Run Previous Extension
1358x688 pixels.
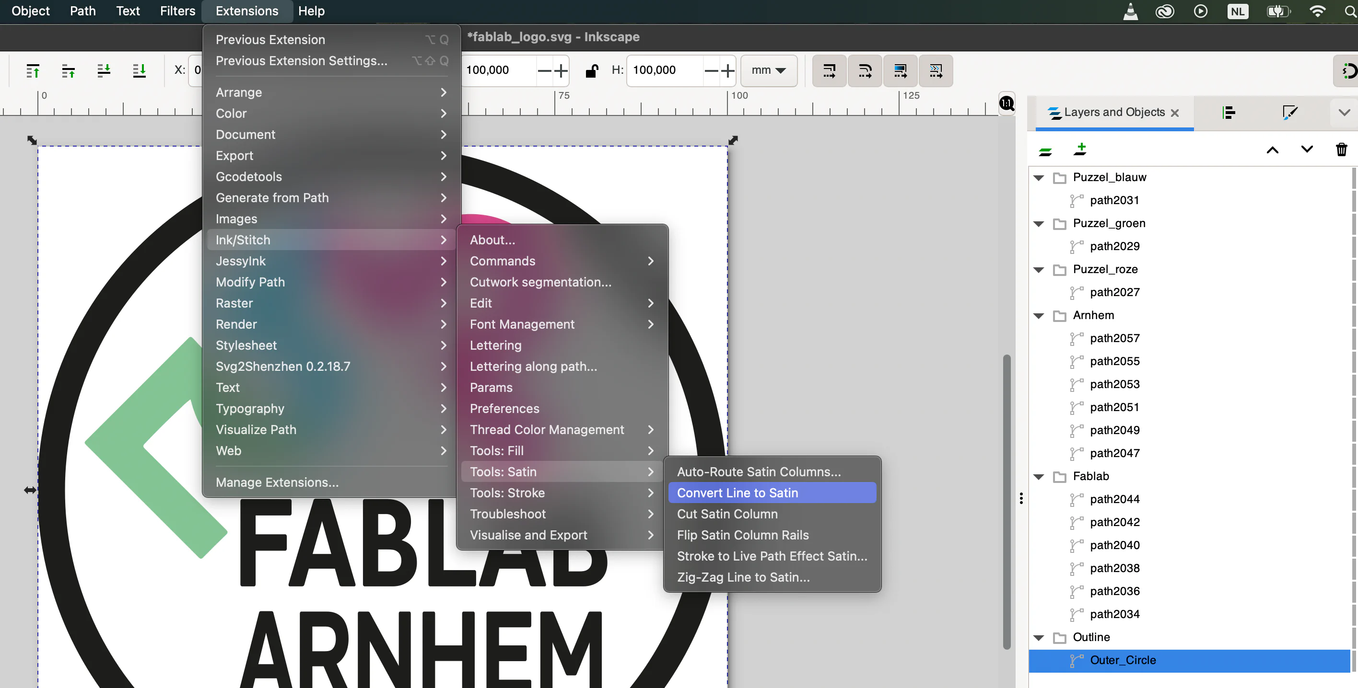click(x=332, y=39)
